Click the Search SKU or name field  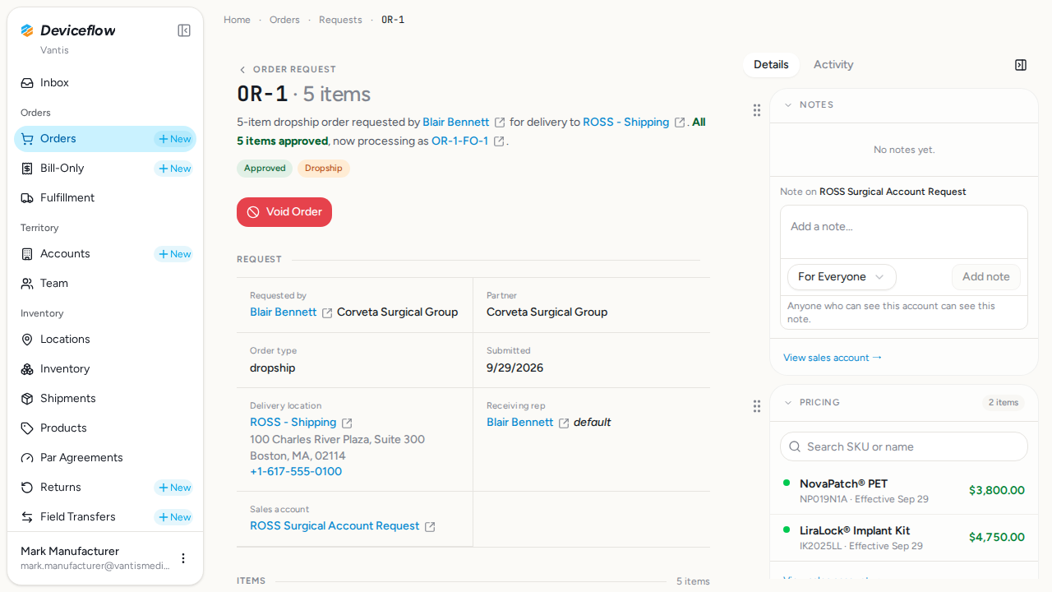click(904, 446)
